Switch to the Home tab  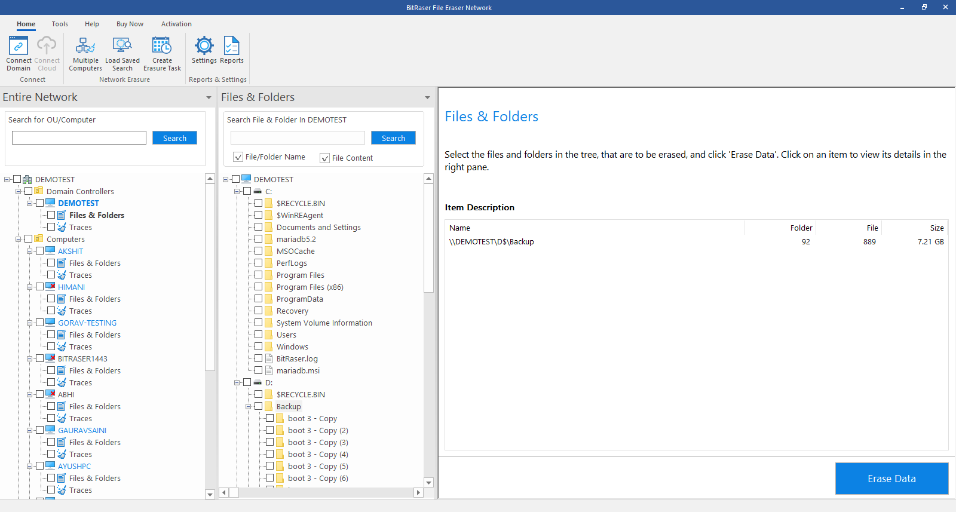tap(26, 24)
